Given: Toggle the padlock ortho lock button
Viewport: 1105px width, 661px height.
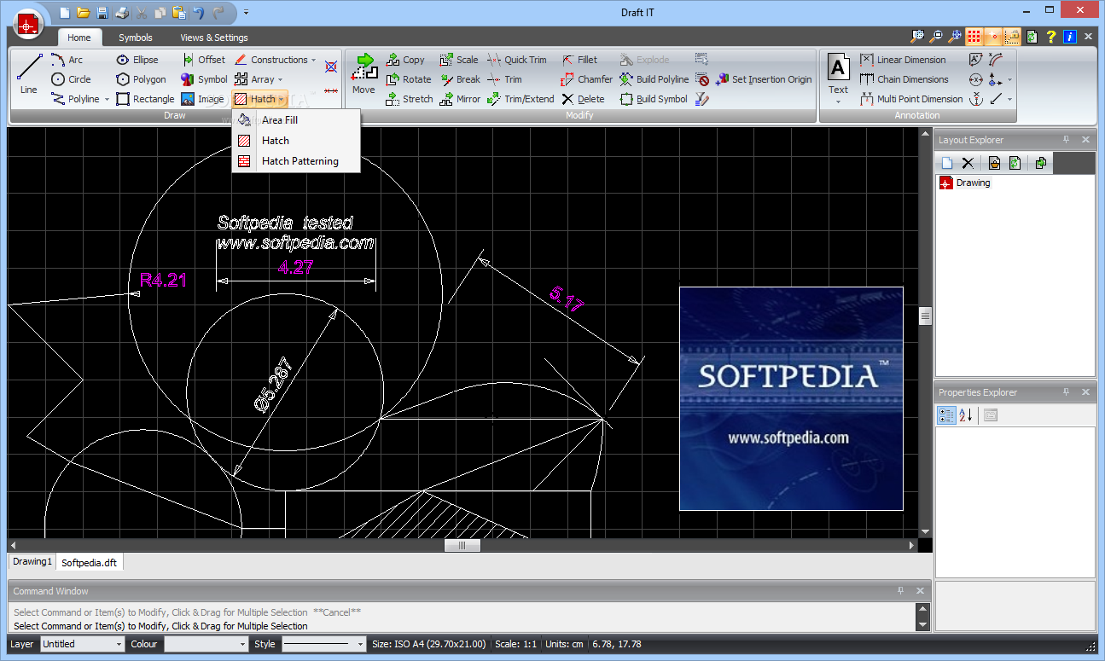Looking at the screenshot, I should coord(1013,37).
